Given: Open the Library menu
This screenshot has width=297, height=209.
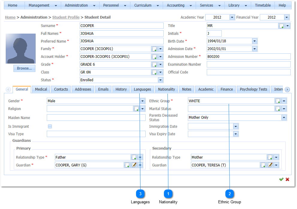Looking at the screenshot, I should tap(238, 5).
